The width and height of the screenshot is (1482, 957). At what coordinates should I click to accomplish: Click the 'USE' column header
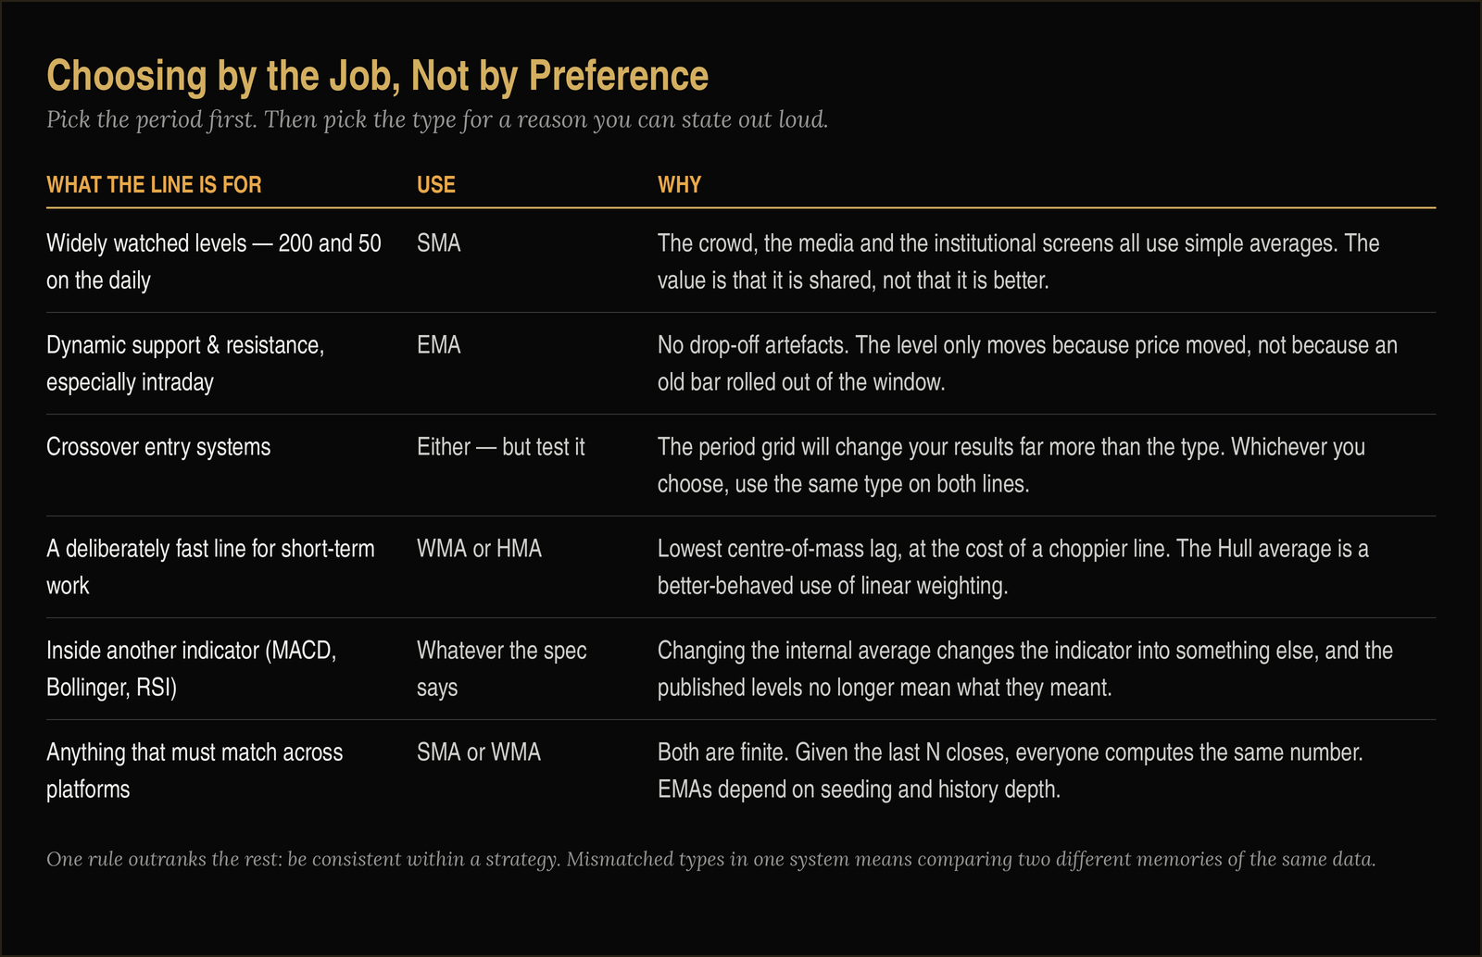[436, 185]
